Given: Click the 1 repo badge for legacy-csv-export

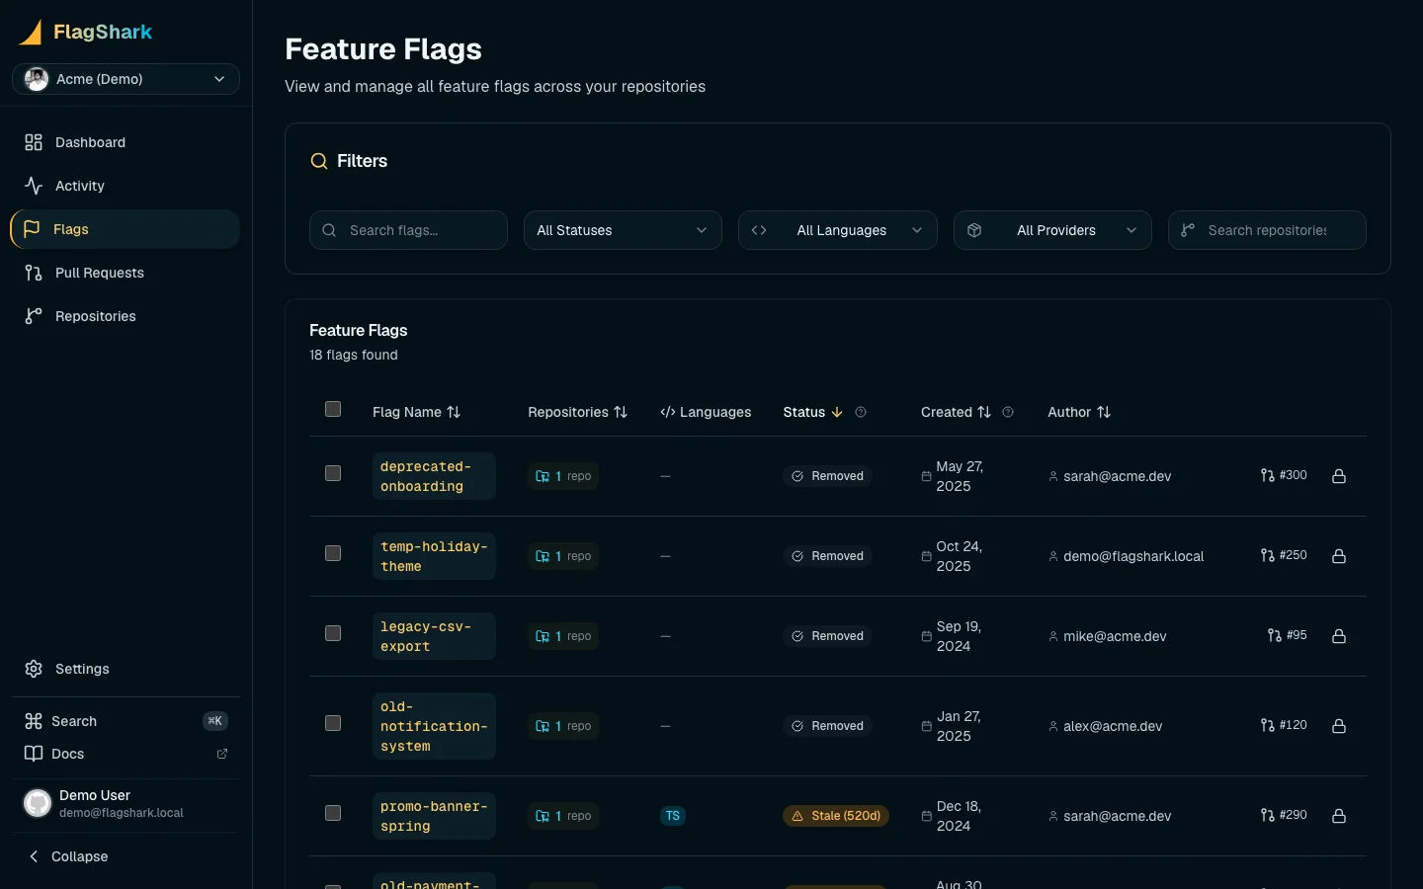Looking at the screenshot, I should pos(563,636).
